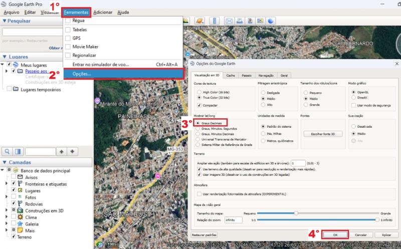Viewport: 401px width, 249px height.
Task: Choose Opções... in Ferramentas menu
Action: 123,74
